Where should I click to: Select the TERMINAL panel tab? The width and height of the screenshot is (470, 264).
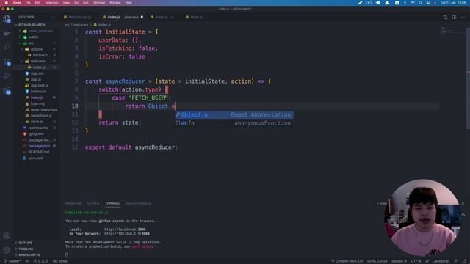tap(112, 203)
